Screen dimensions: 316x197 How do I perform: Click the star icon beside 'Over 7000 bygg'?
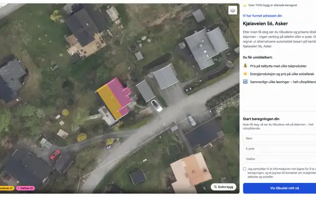coord(245,6)
